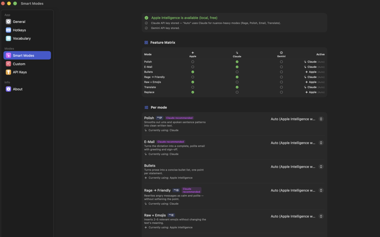Navigate to API Keys section
This screenshot has height=237, width=380.
(27, 72)
